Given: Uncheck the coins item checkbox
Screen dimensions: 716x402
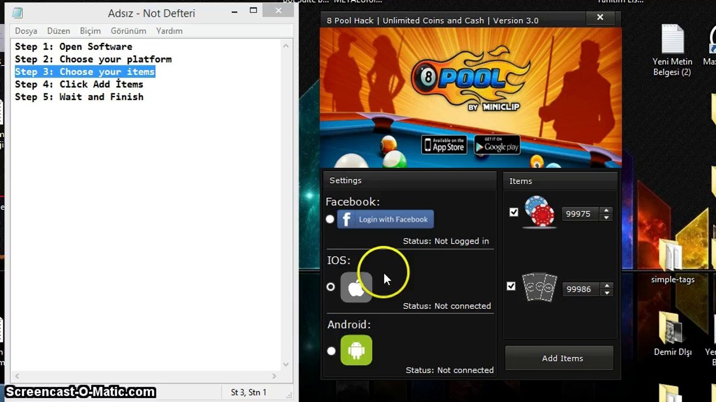Looking at the screenshot, I should click(x=514, y=212).
